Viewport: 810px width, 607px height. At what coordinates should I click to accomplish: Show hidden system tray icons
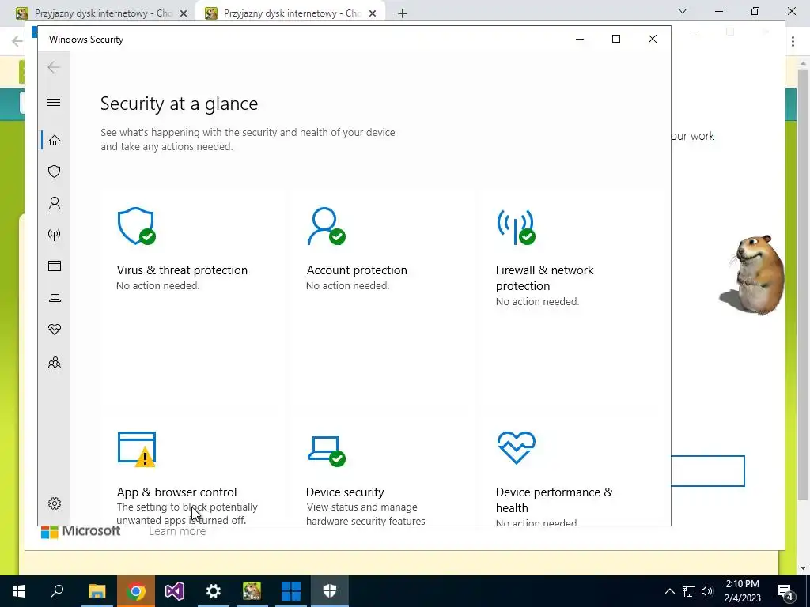pos(669,591)
